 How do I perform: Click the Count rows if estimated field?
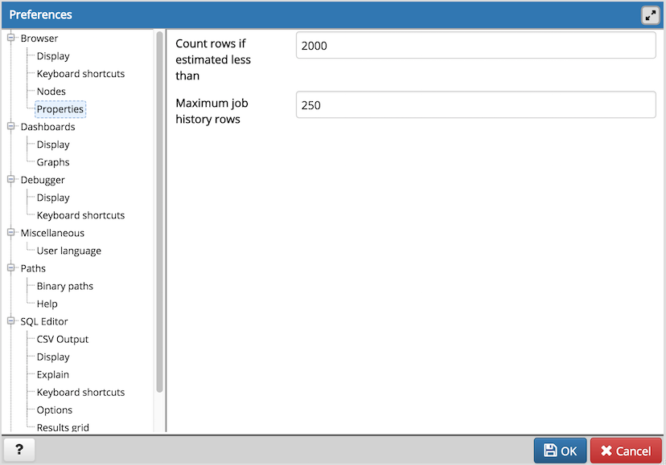click(x=475, y=46)
